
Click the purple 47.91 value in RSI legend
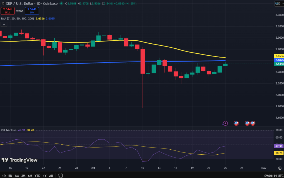tap(22, 130)
